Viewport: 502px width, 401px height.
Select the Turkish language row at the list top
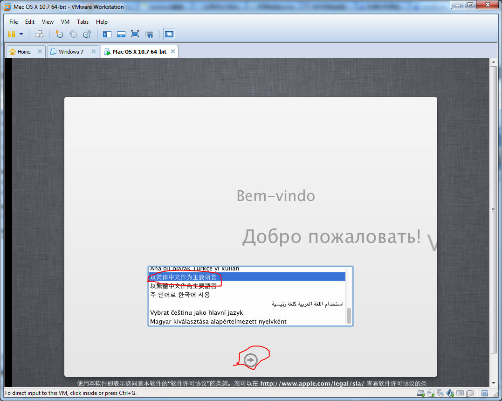247,270
